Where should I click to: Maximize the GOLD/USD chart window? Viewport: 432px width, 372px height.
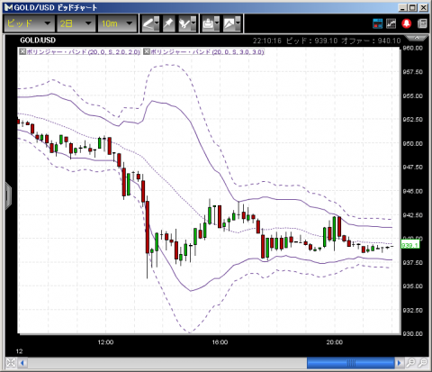(x=413, y=7)
